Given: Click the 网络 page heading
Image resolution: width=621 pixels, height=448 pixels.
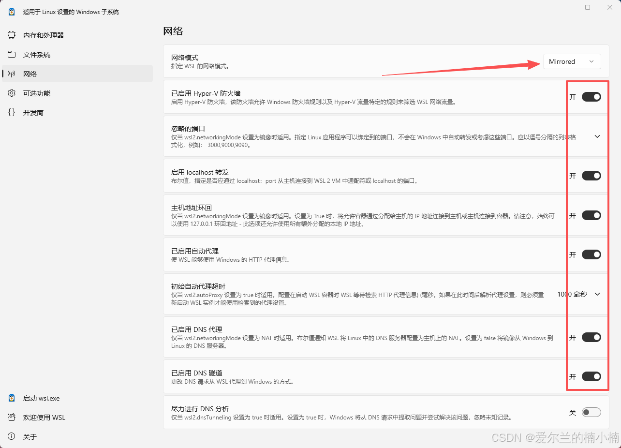Looking at the screenshot, I should pos(173,31).
